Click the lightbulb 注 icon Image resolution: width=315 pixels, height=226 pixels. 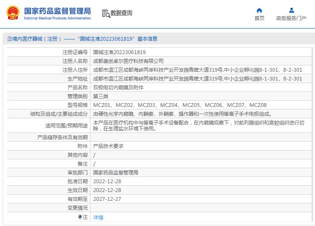(x=80, y=217)
